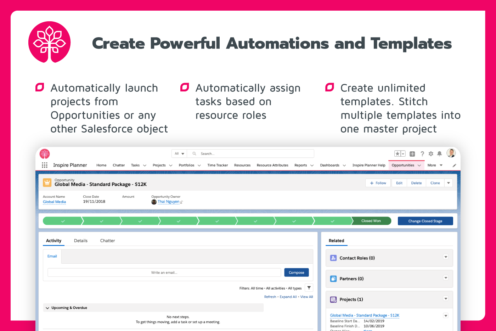
Task: Expand the Portfolios nav dropdown arrow
Action: 199,165
